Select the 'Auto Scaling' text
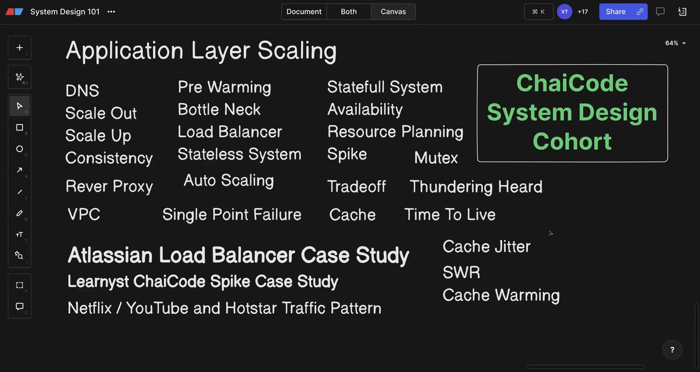The image size is (700, 372). (x=229, y=181)
